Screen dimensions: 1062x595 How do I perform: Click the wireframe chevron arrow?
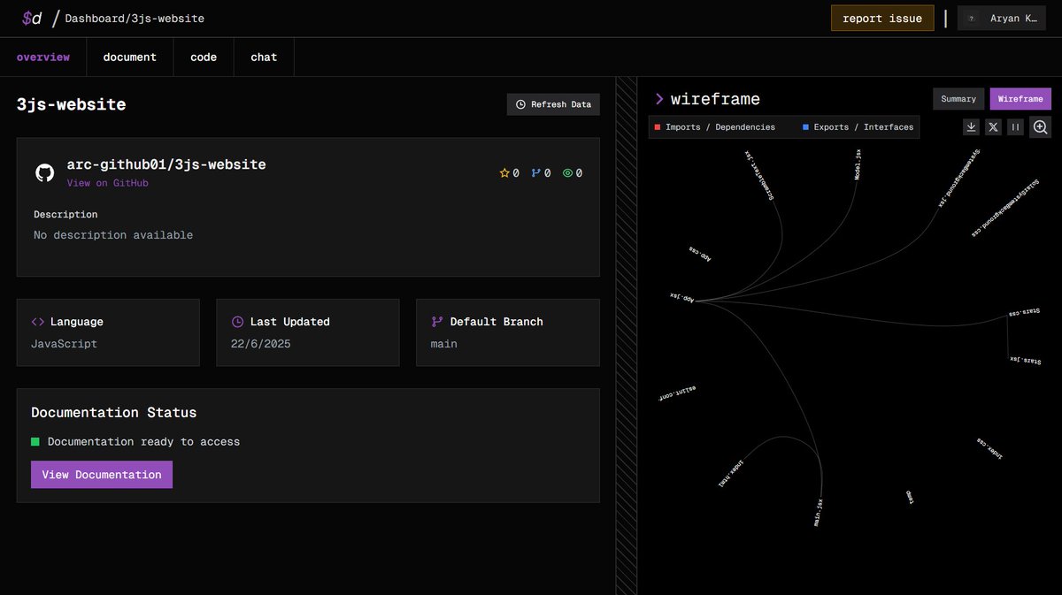[x=659, y=99]
